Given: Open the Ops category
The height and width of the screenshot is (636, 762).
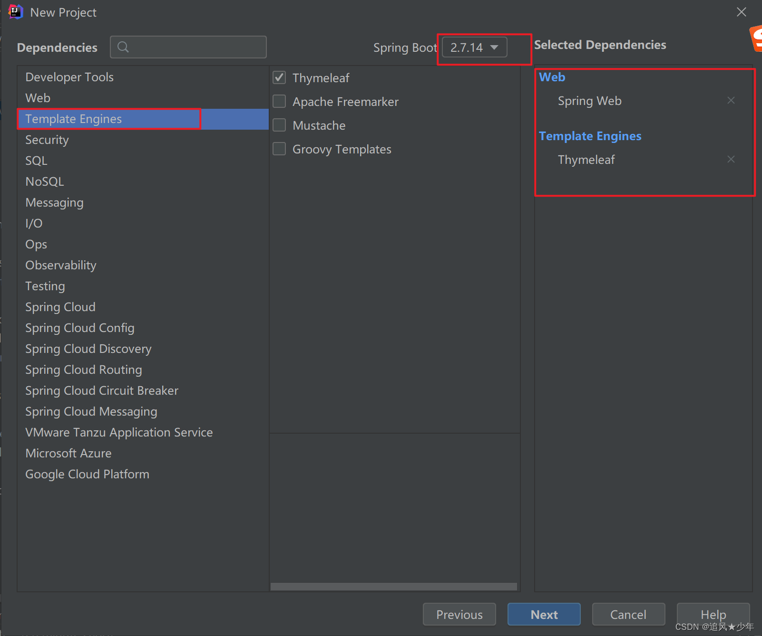Looking at the screenshot, I should tap(143, 244).
